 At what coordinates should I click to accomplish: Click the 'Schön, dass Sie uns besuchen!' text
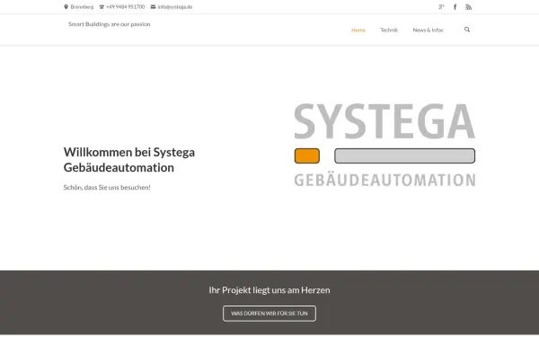107,188
